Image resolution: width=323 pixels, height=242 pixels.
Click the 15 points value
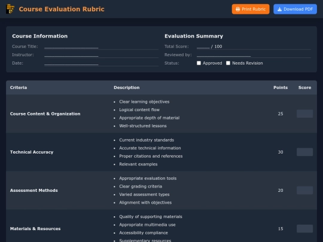(281, 229)
